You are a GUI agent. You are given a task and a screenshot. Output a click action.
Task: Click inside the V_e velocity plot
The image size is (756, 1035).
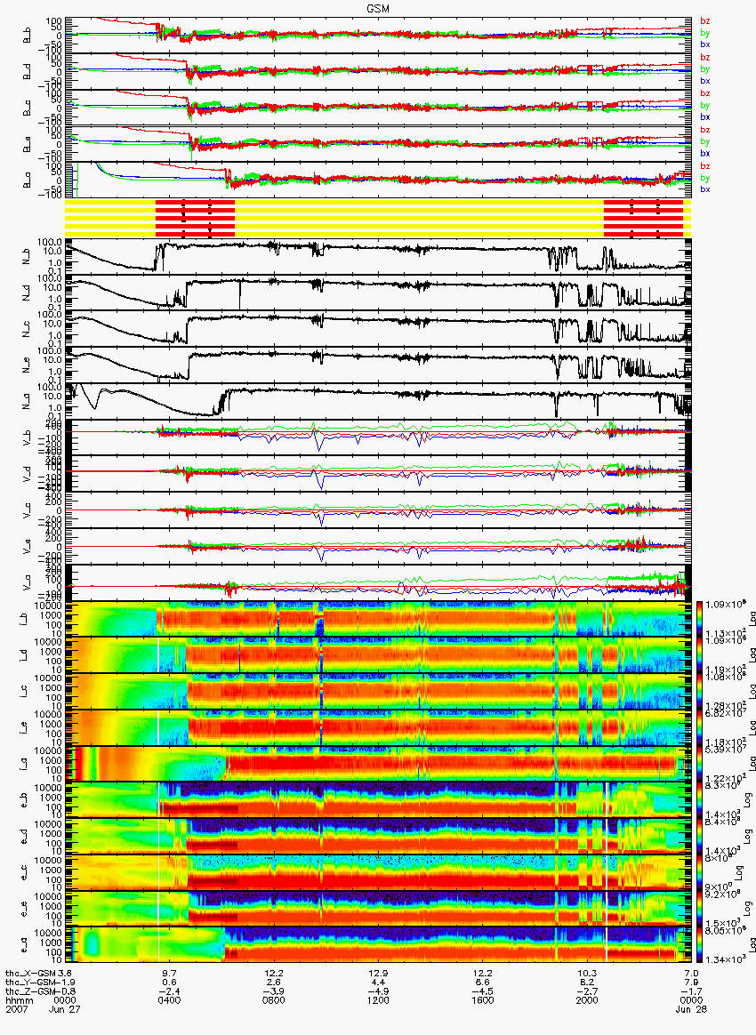[x=378, y=546]
